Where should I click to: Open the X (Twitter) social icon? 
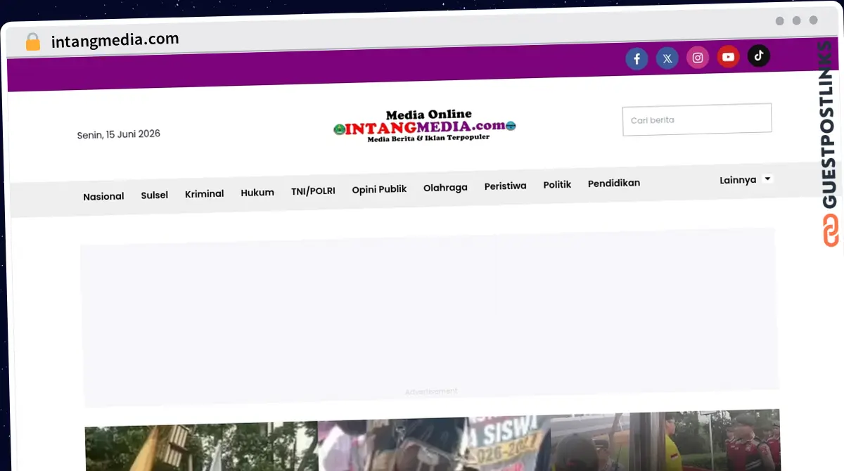667,58
